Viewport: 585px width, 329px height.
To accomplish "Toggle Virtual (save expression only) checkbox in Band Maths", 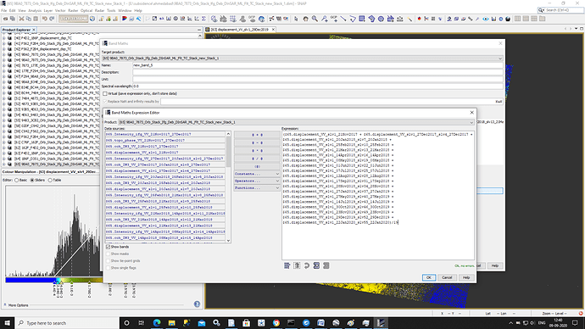I will pos(105,93).
